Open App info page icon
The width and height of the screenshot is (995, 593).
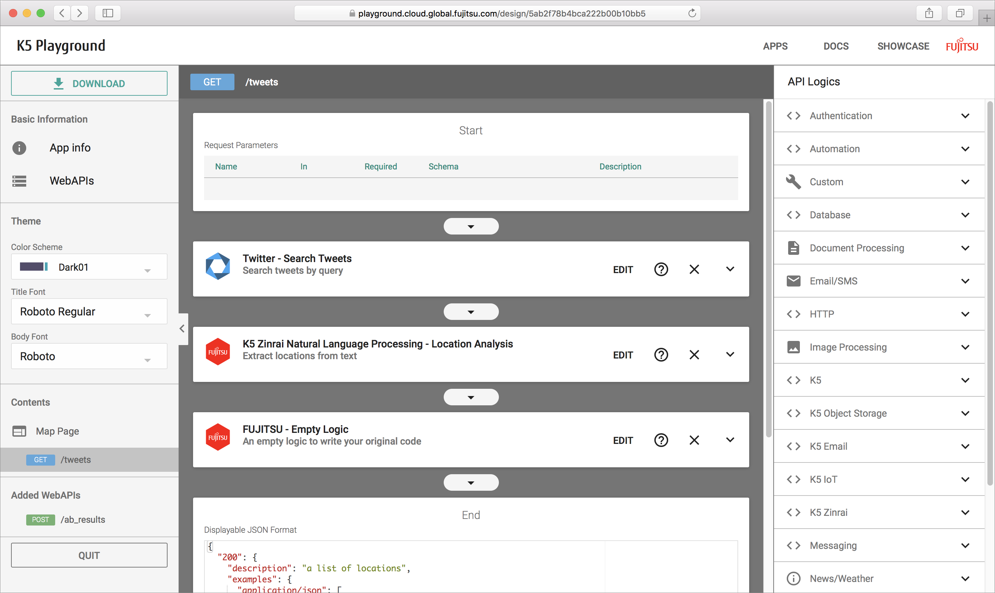[x=19, y=148]
